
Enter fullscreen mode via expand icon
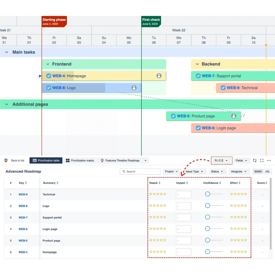262,160
